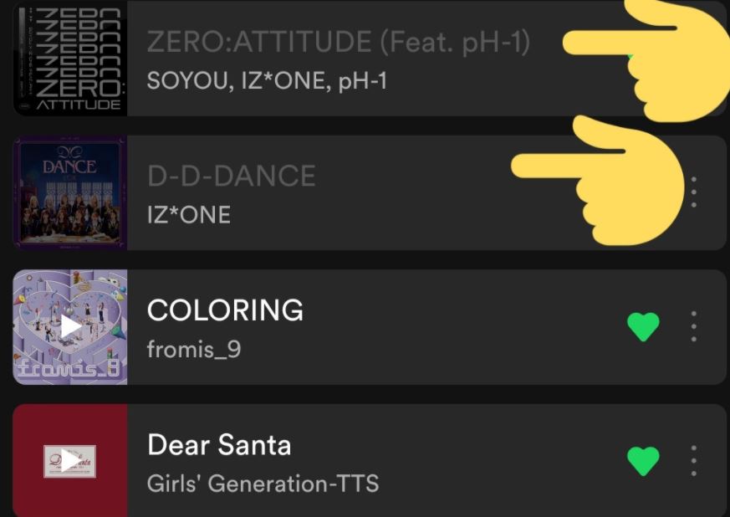Expand the three-dot menu for Dear Santa
This screenshot has width=730, height=517.
694,461
